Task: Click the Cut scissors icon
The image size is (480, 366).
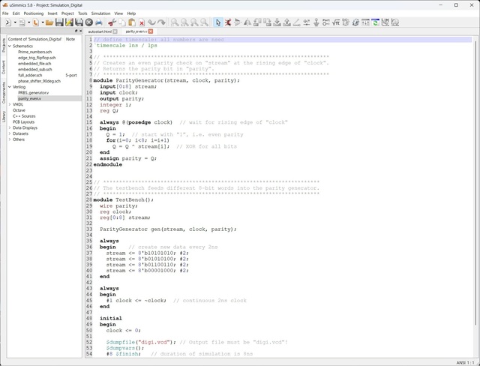Action: pos(111,22)
